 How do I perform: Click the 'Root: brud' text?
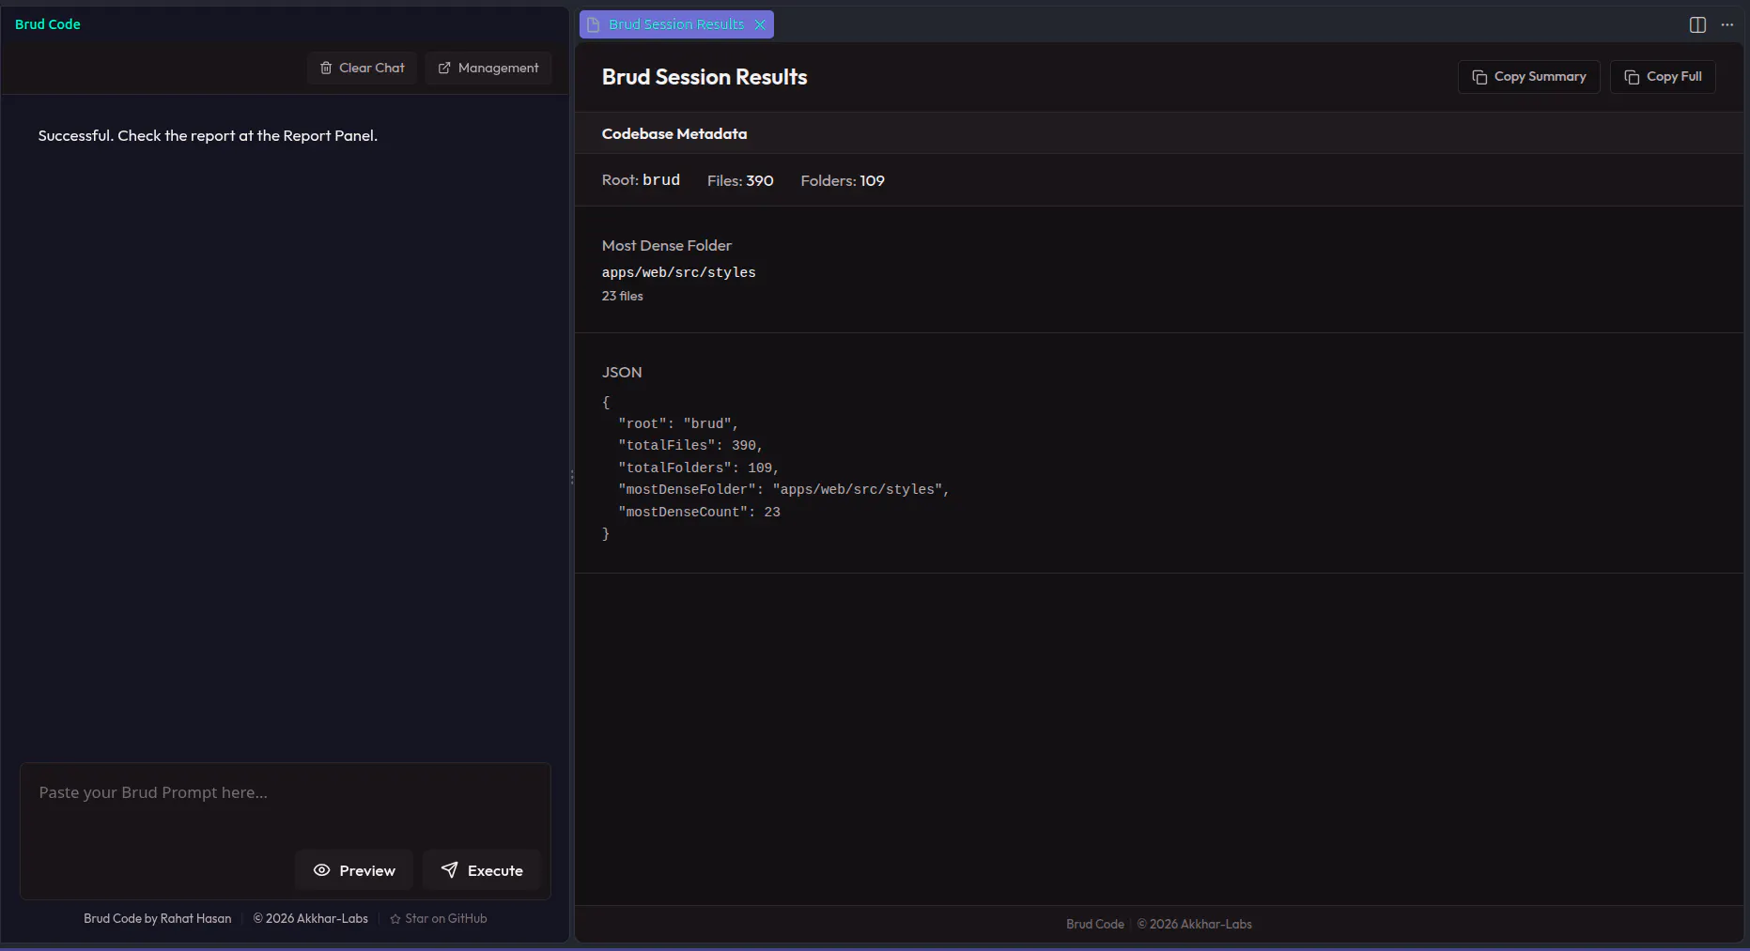pos(641,180)
